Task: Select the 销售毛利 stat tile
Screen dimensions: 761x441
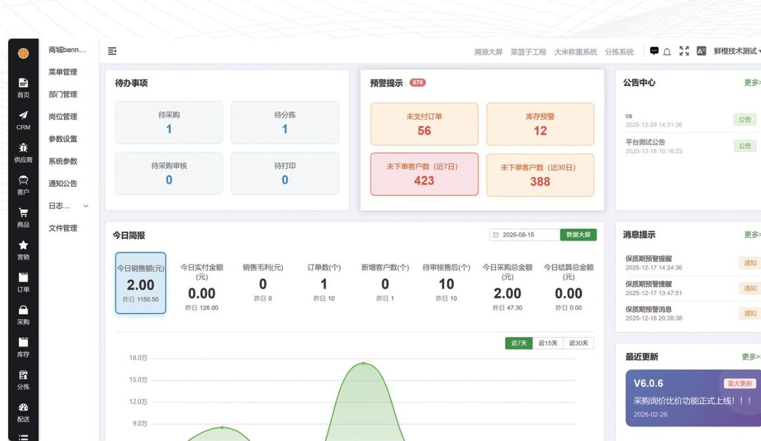Action: (x=263, y=283)
